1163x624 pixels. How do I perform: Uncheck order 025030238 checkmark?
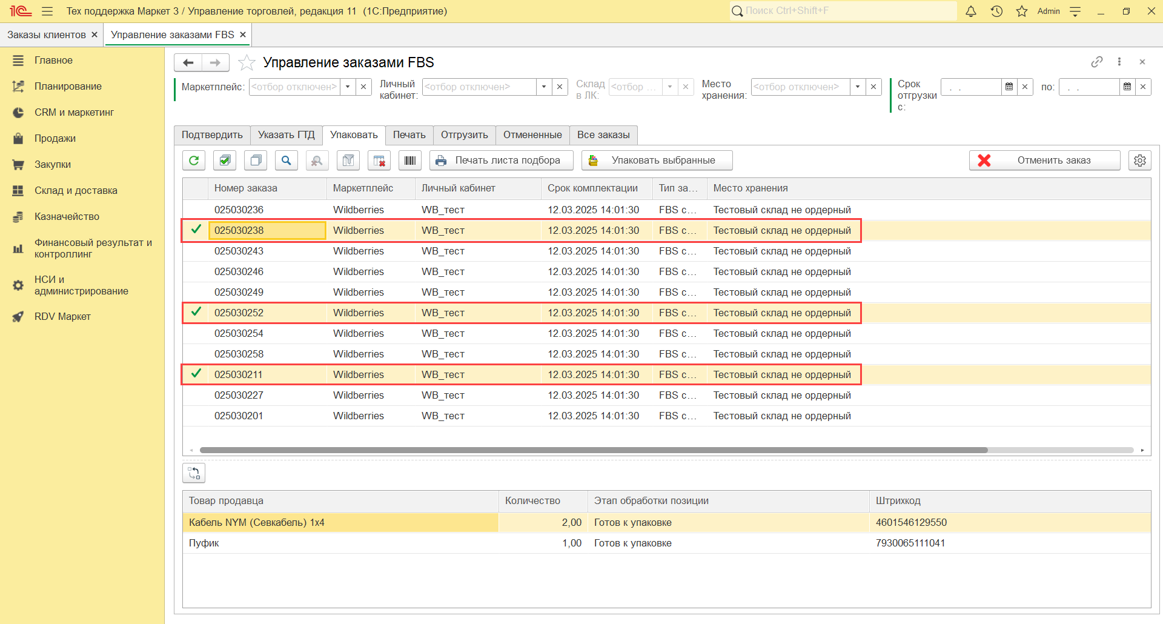click(196, 230)
